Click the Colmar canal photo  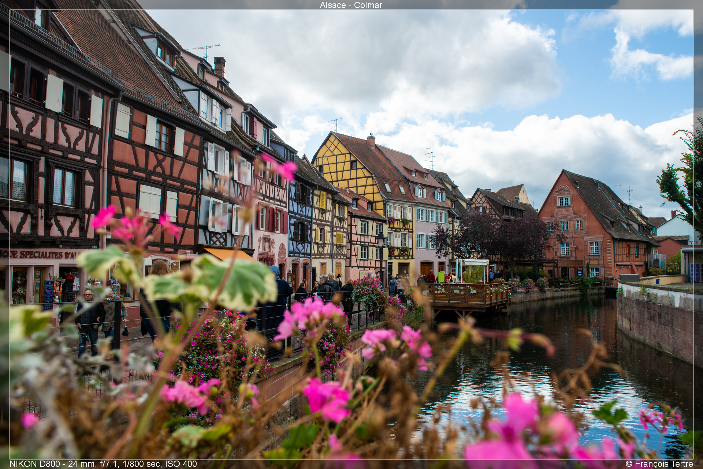(351, 234)
